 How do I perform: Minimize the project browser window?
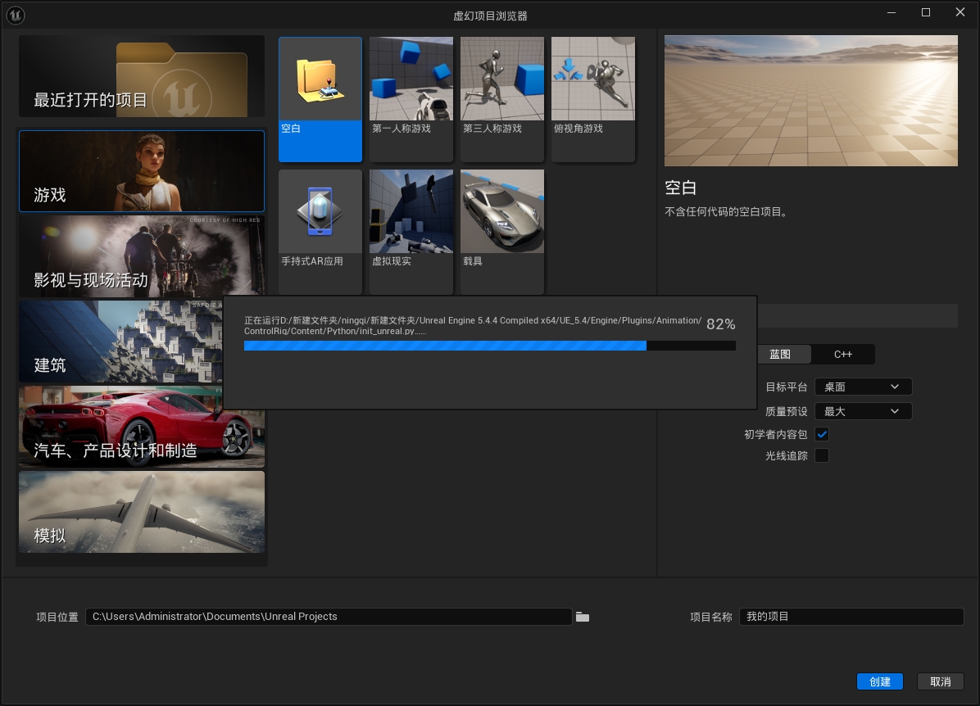point(892,12)
